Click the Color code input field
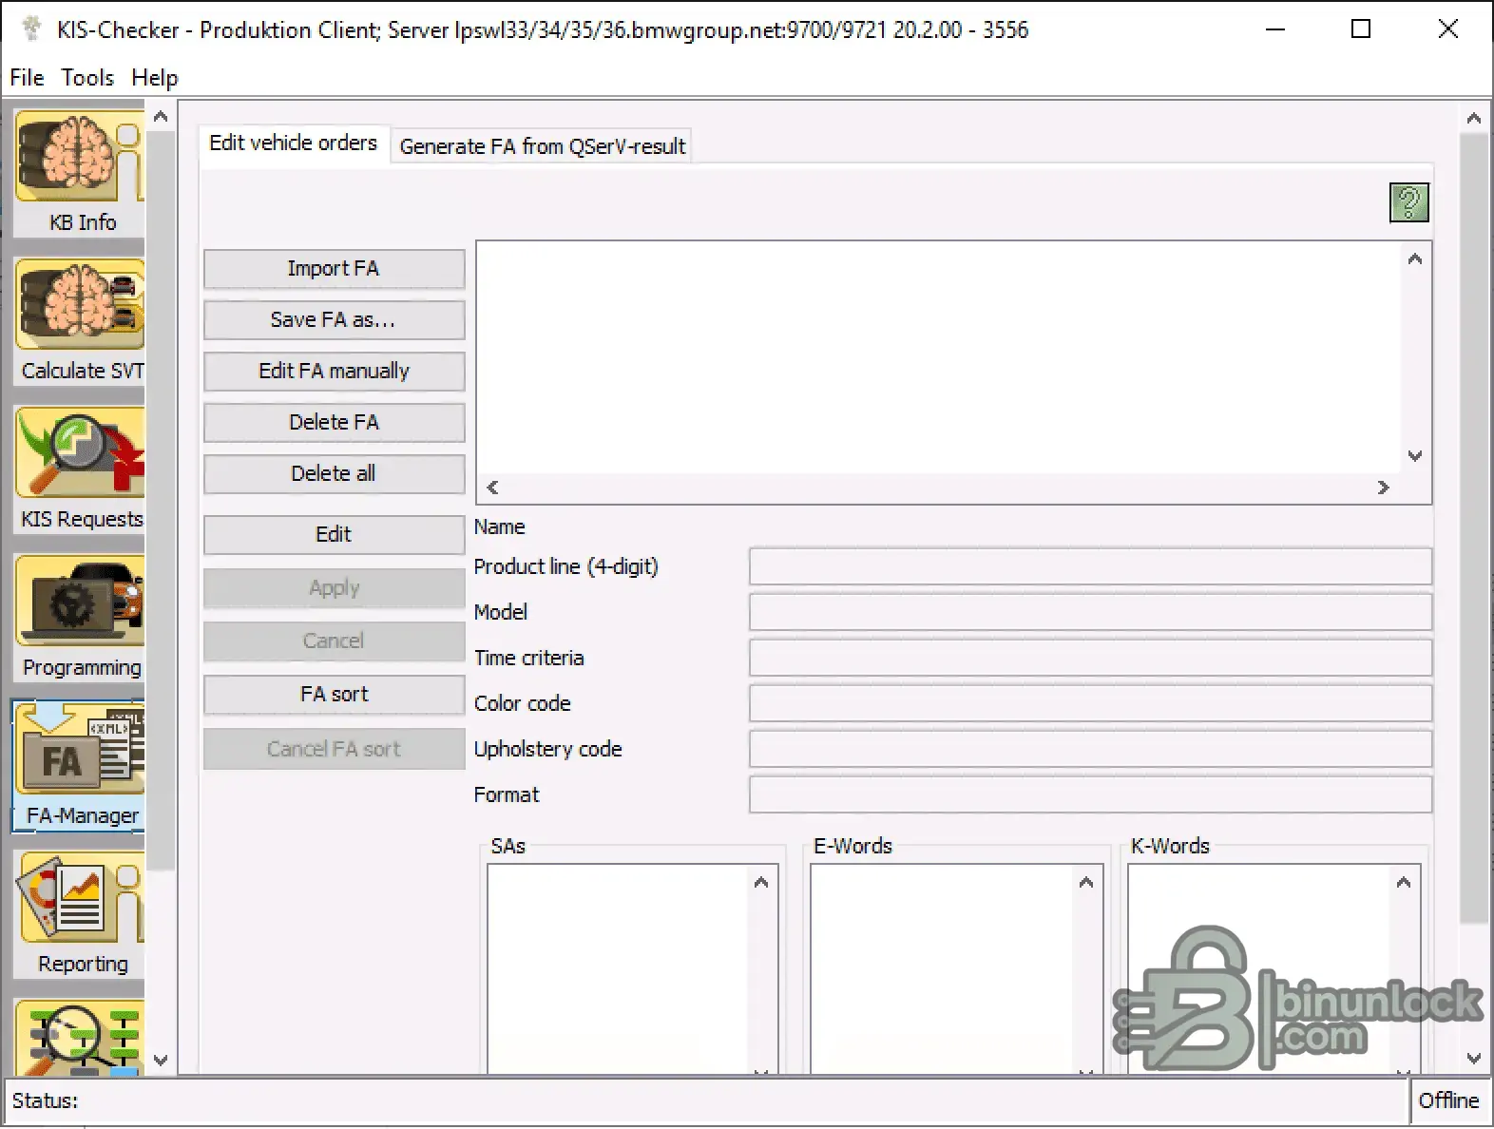The height and width of the screenshot is (1129, 1494). pyautogui.click(x=1090, y=703)
